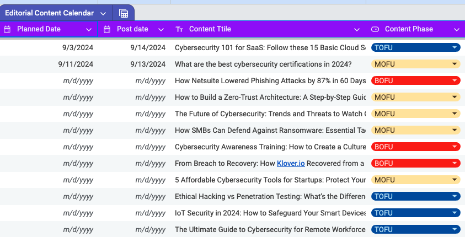Image resolution: width=465 pixels, height=237 pixels.
Task: Click the calendar icon in Post date header
Action: pyautogui.click(x=107, y=29)
